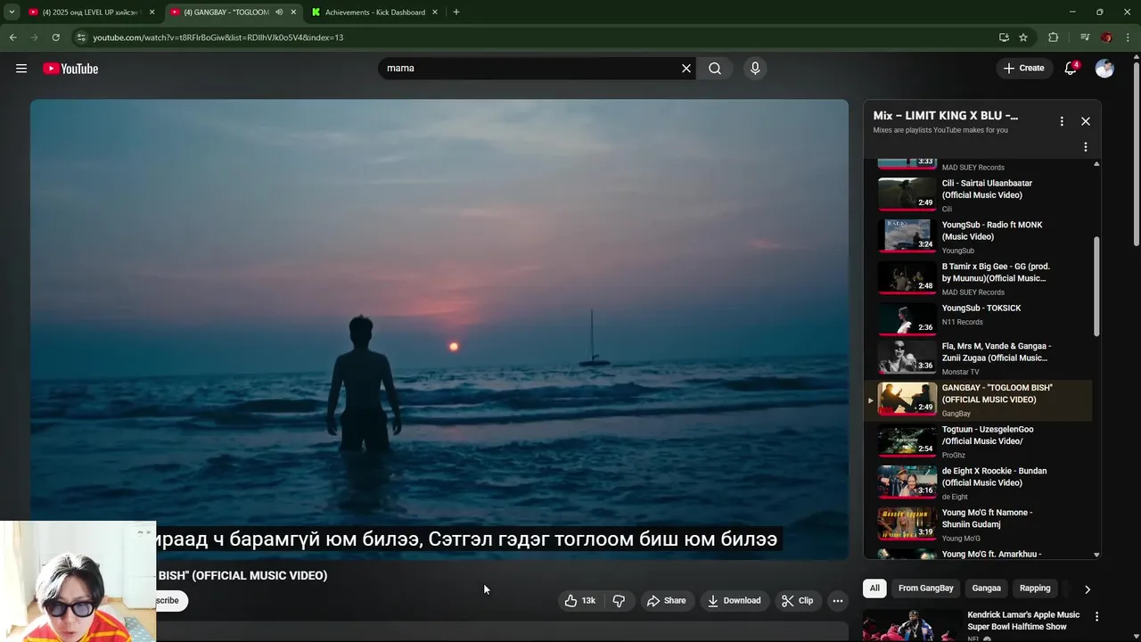Screen dimensions: 1141x642
Task: Close the Achievements - Kick Dashboard tab
Action: click(434, 12)
